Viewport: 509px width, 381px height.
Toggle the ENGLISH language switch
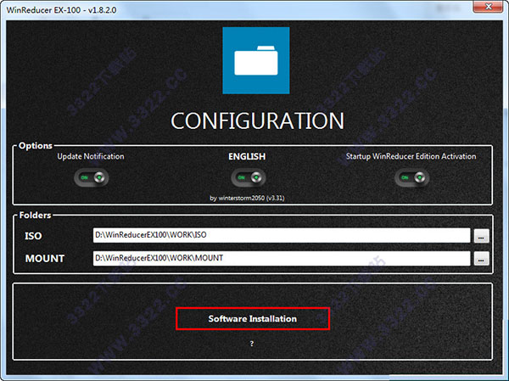(249, 177)
